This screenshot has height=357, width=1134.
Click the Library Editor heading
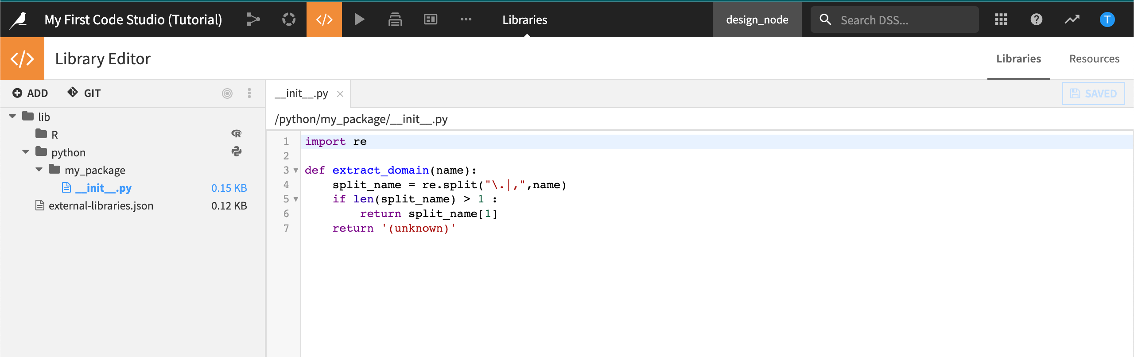pos(103,58)
